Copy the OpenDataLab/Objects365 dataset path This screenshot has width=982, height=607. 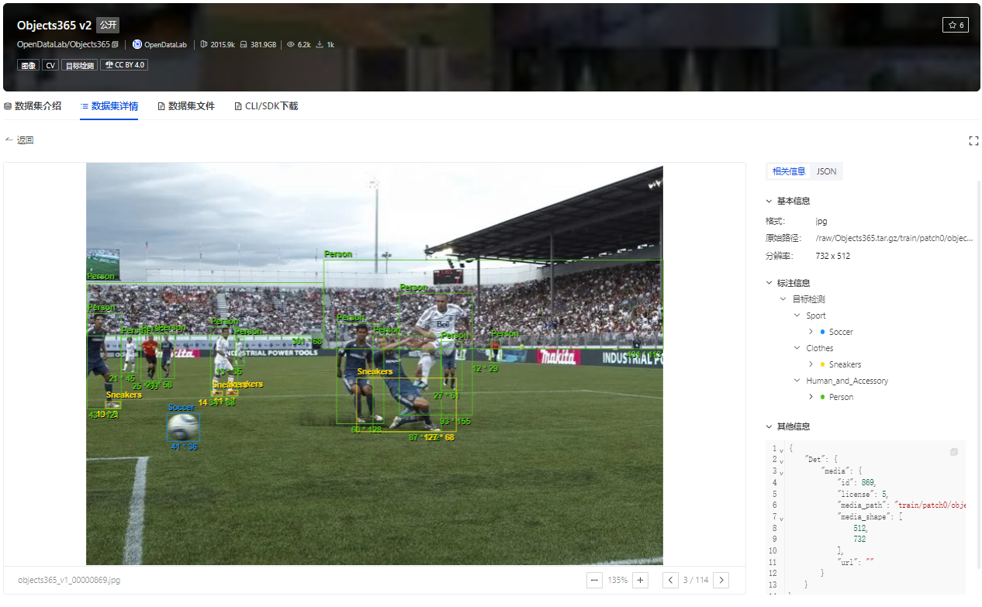[x=115, y=45]
